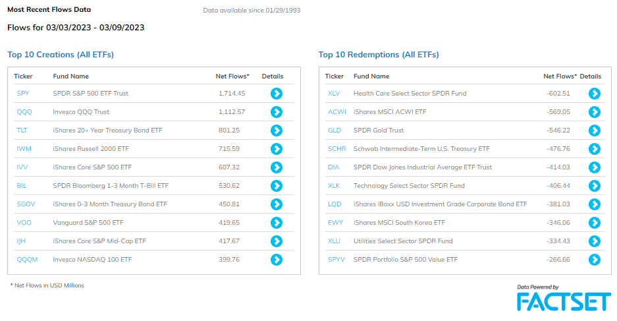Open the TLT ticker link
This screenshot has width=617, height=321.
22,131
